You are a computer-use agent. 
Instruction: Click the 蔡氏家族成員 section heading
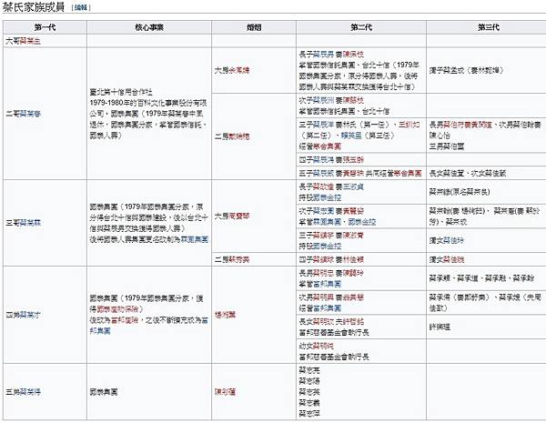(34, 7)
